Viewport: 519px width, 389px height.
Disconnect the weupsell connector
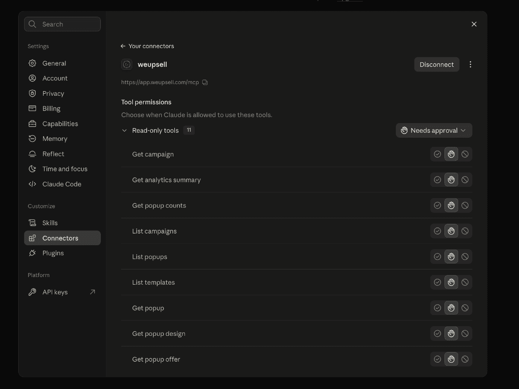(436, 64)
